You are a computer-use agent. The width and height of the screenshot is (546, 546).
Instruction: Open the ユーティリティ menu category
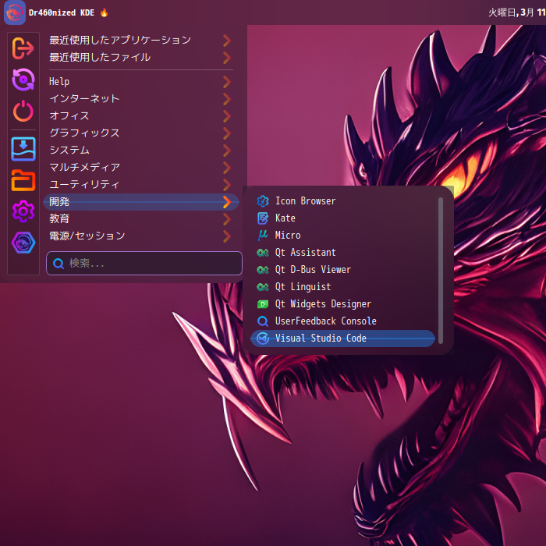[x=141, y=185]
